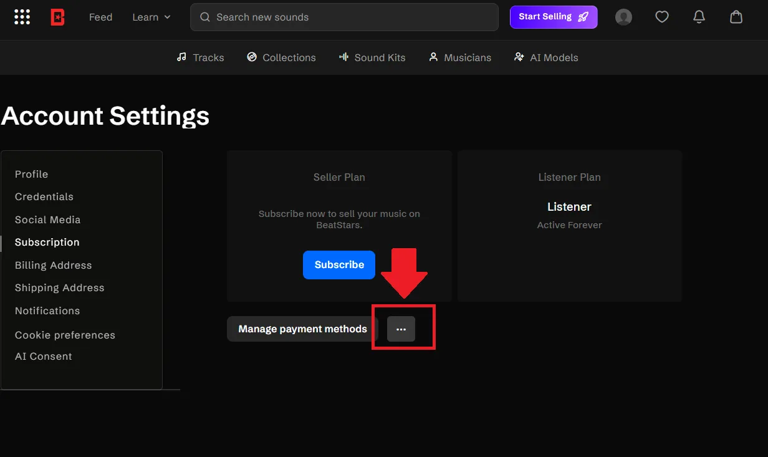Select Shipping Address in settings sidebar
Screen dimensions: 768x457
tap(59, 287)
